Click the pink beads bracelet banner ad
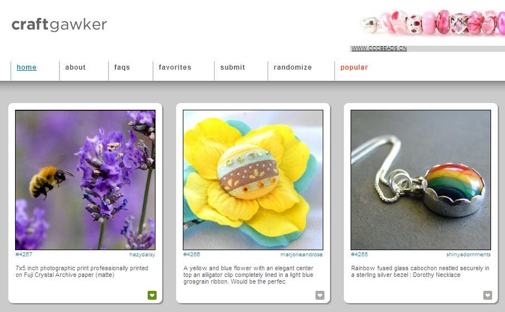The width and height of the screenshot is (505, 312). (x=432, y=22)
